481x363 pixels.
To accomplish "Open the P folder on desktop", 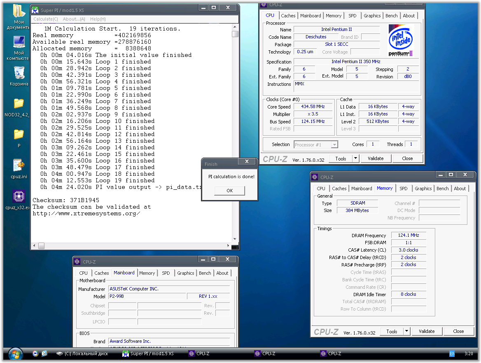I will pyautogui.click(x=19, y=138).
